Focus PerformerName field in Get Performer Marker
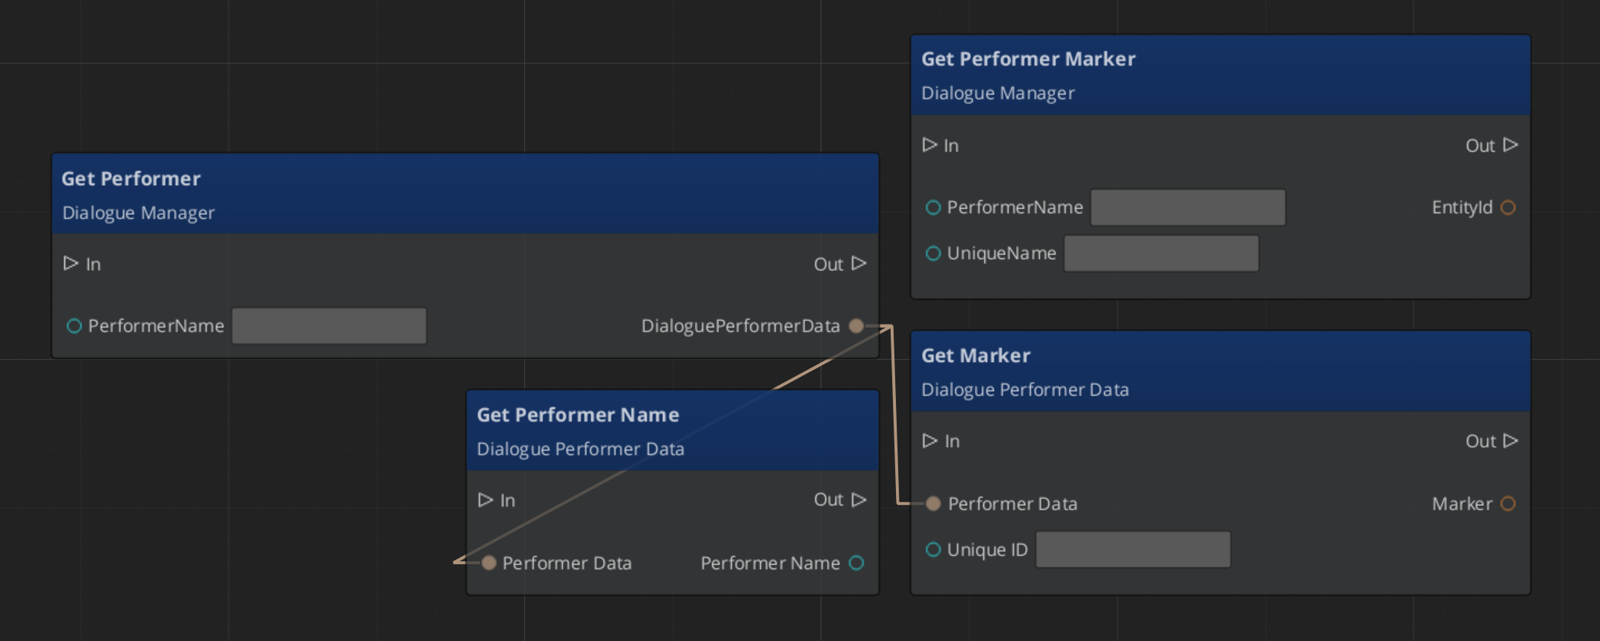Image resolution: width=1600 pixels, height=641 pixels. (x=1188, y=207)
